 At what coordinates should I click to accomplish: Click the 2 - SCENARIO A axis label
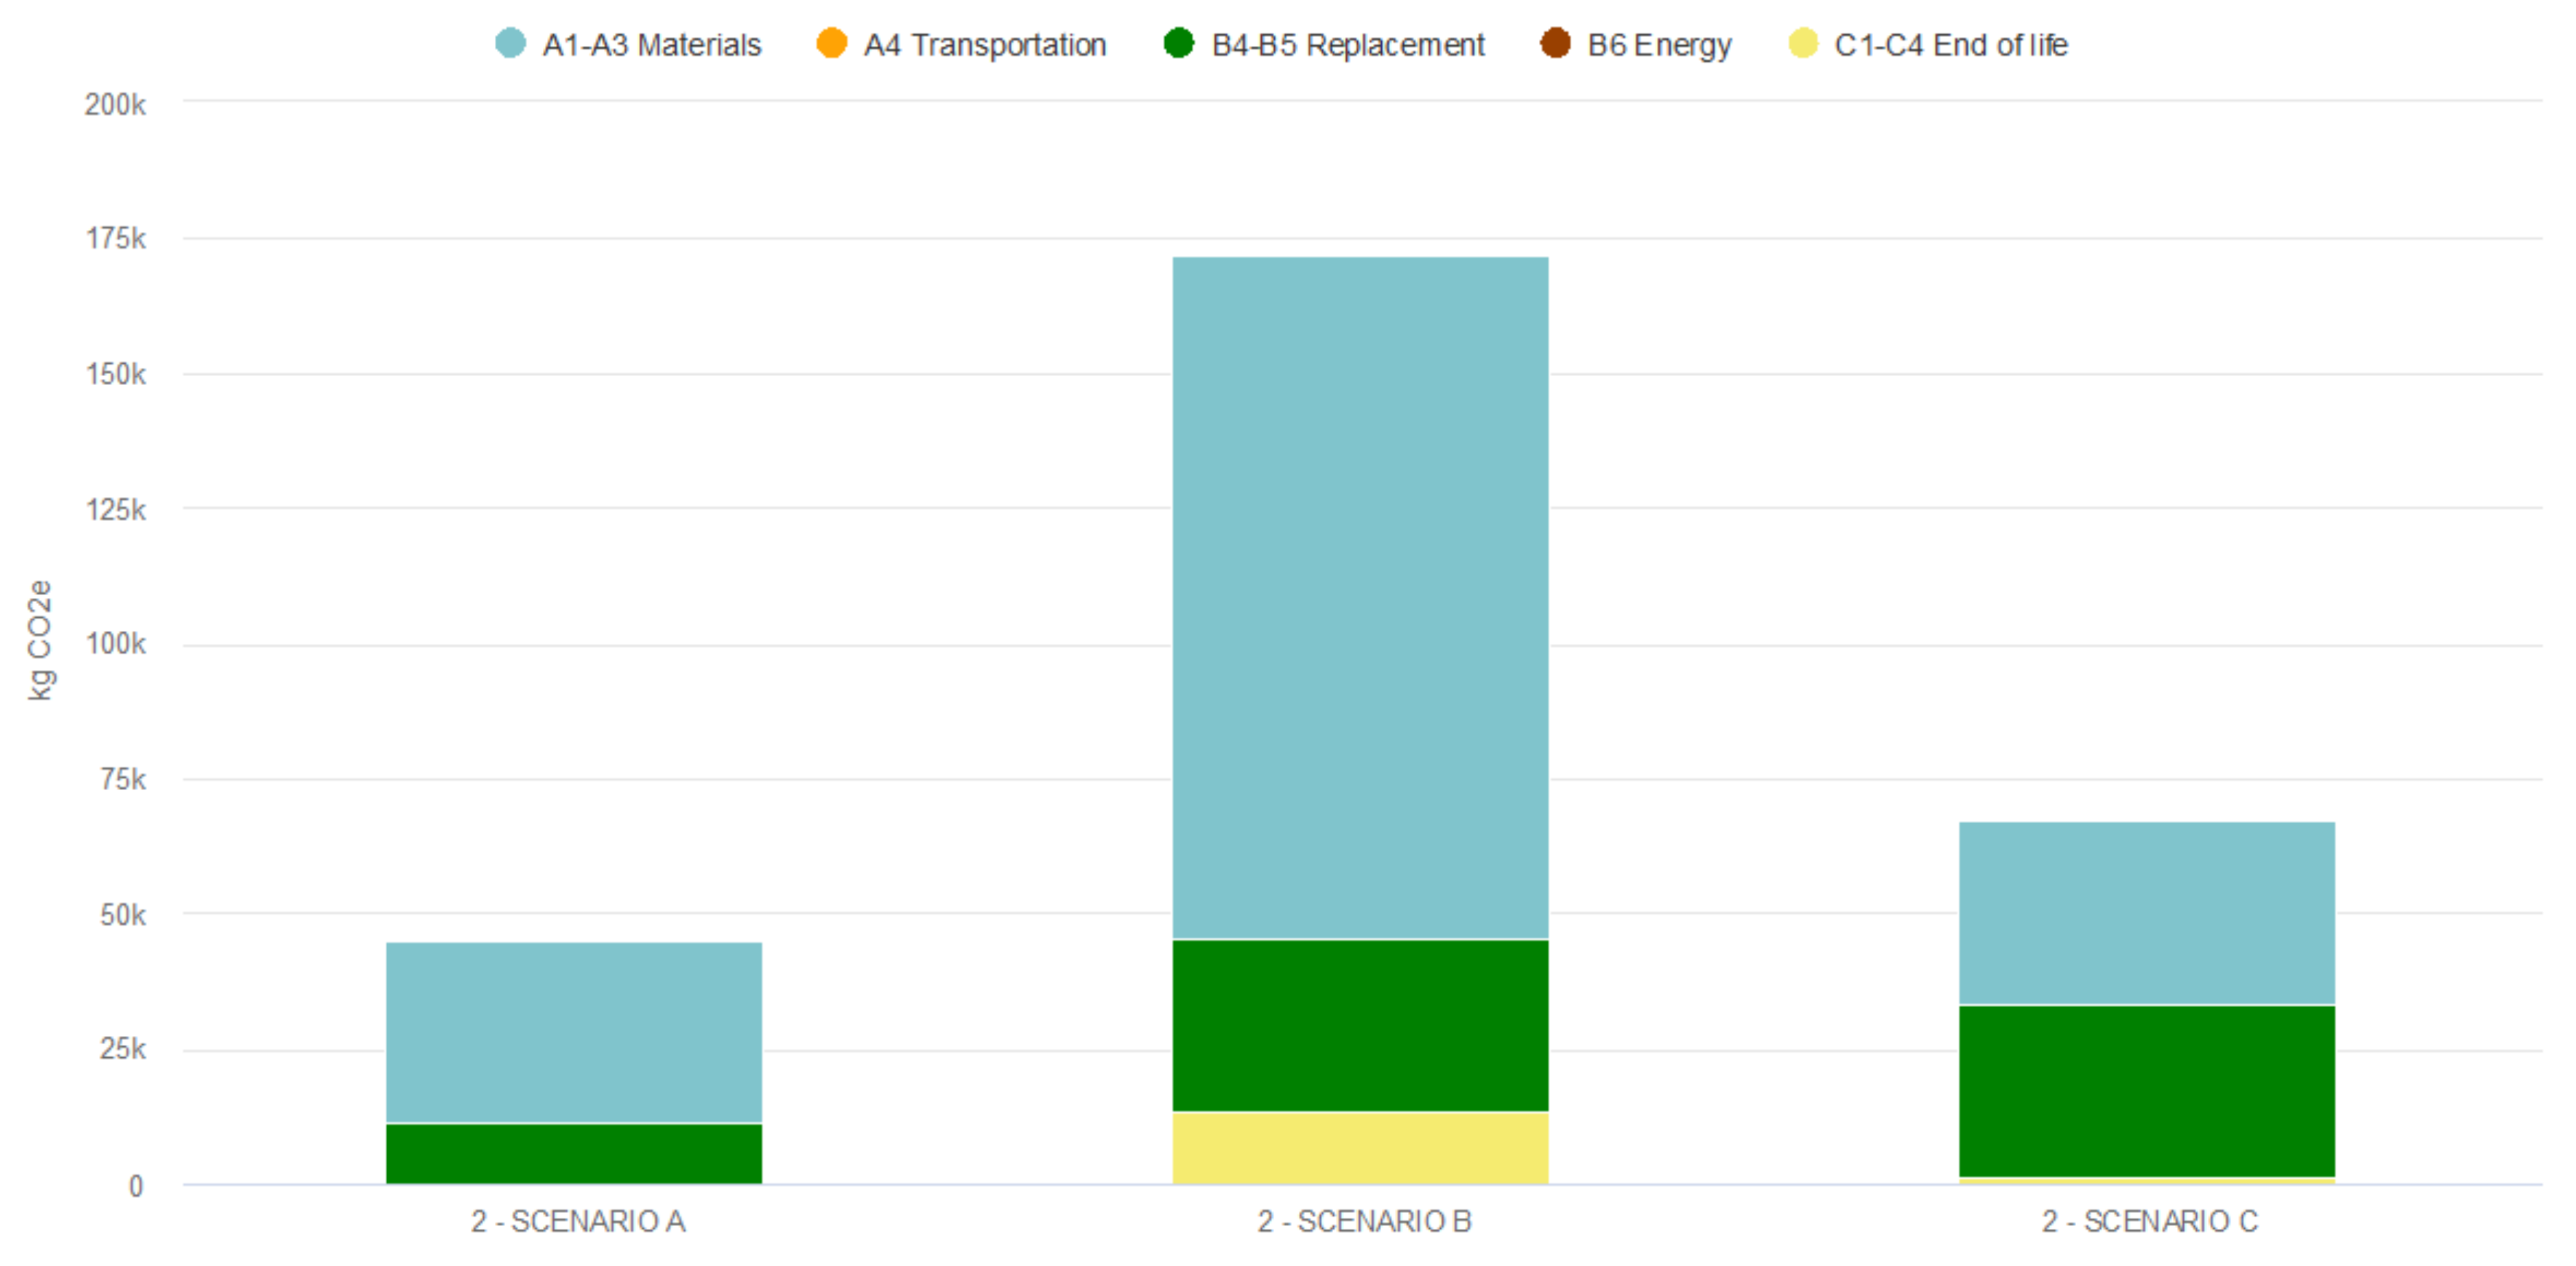tap(578, 1221)
